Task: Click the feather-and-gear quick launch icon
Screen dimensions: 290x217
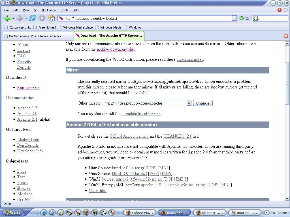Action: [78, 213]
